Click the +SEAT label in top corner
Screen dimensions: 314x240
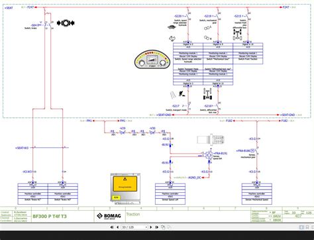(9, 8)
